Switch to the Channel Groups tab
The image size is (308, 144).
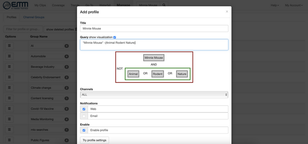click(34, 17)
